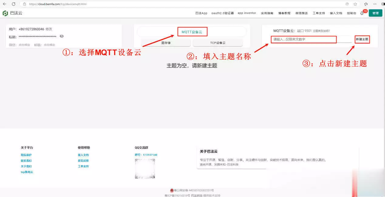This screenshot has width=385, height=197.
Task: Reload the page with refresh icon
Action: tap(13, 4)
